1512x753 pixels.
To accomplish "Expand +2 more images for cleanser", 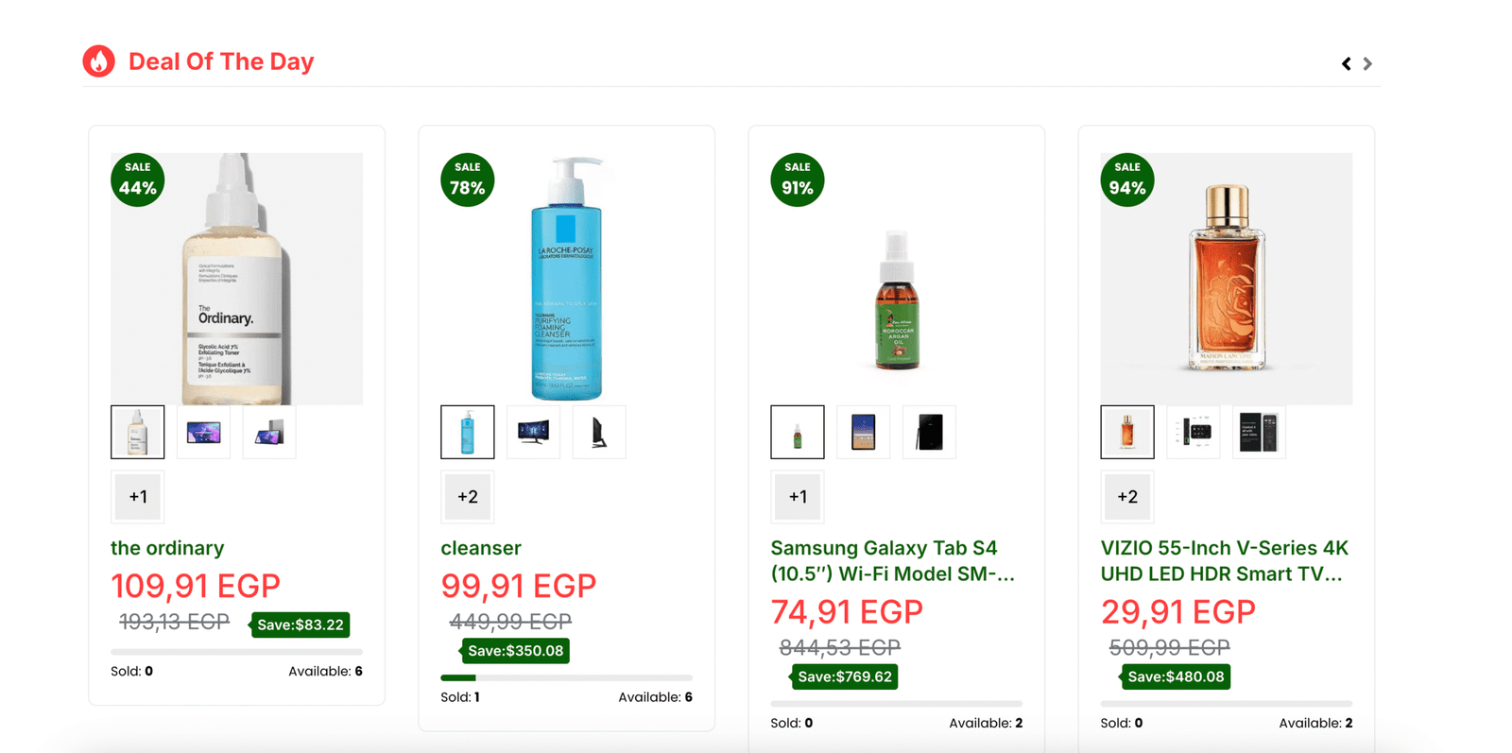I will tap(468, 497).
